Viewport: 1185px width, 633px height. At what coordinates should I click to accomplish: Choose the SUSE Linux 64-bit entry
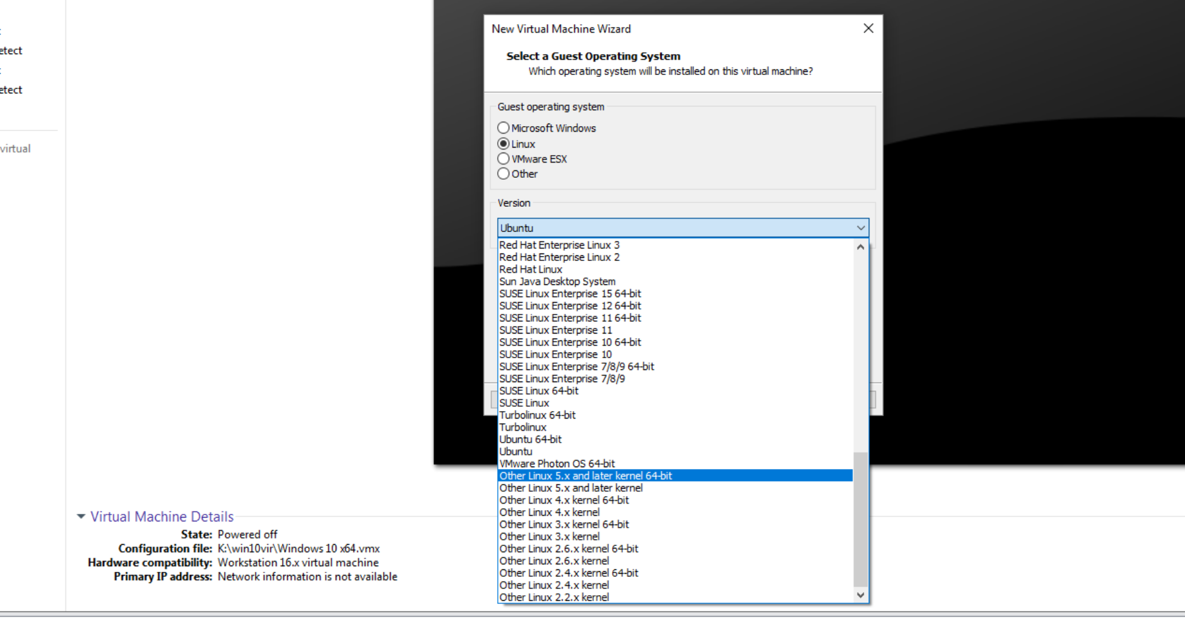(675, 391)
